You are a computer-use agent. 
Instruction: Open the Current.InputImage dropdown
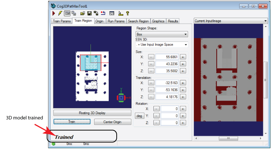click(231, 21)
